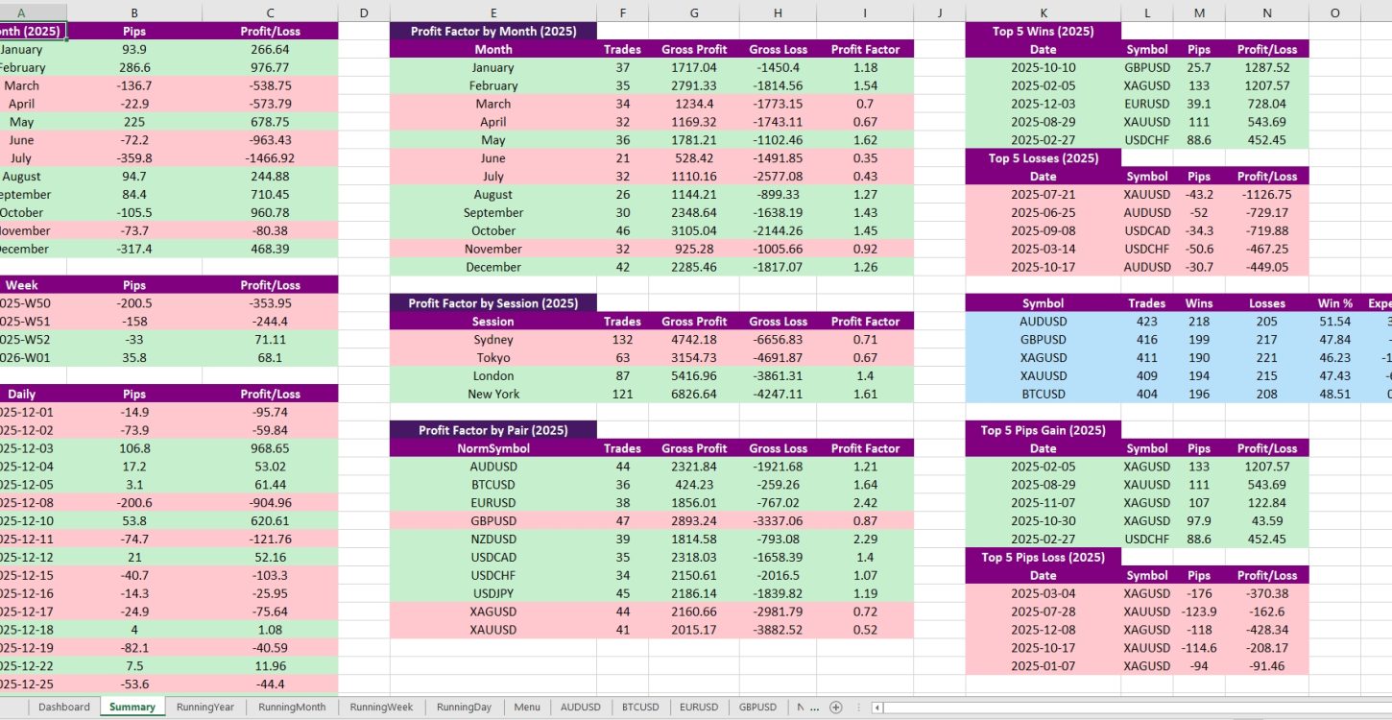Select the Profit Factor by Session title cell
The height and width of the screenshot is (720, 1392).
coord(492,303)
